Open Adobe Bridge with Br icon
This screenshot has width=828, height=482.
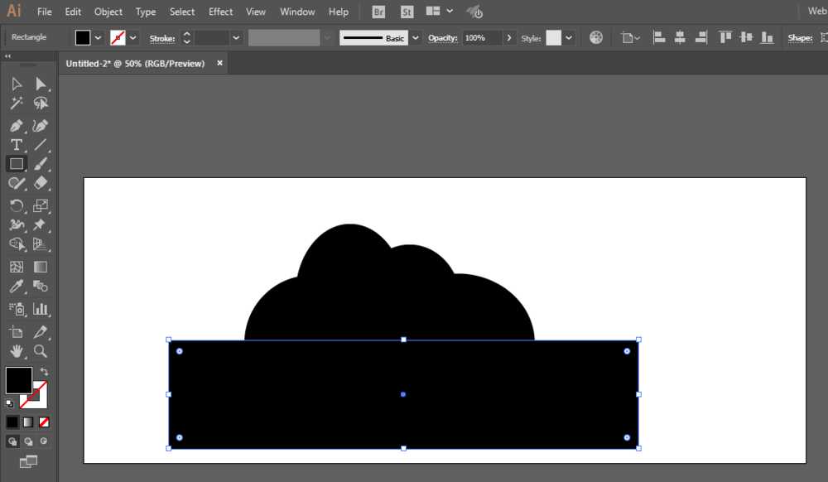[378, 12]
